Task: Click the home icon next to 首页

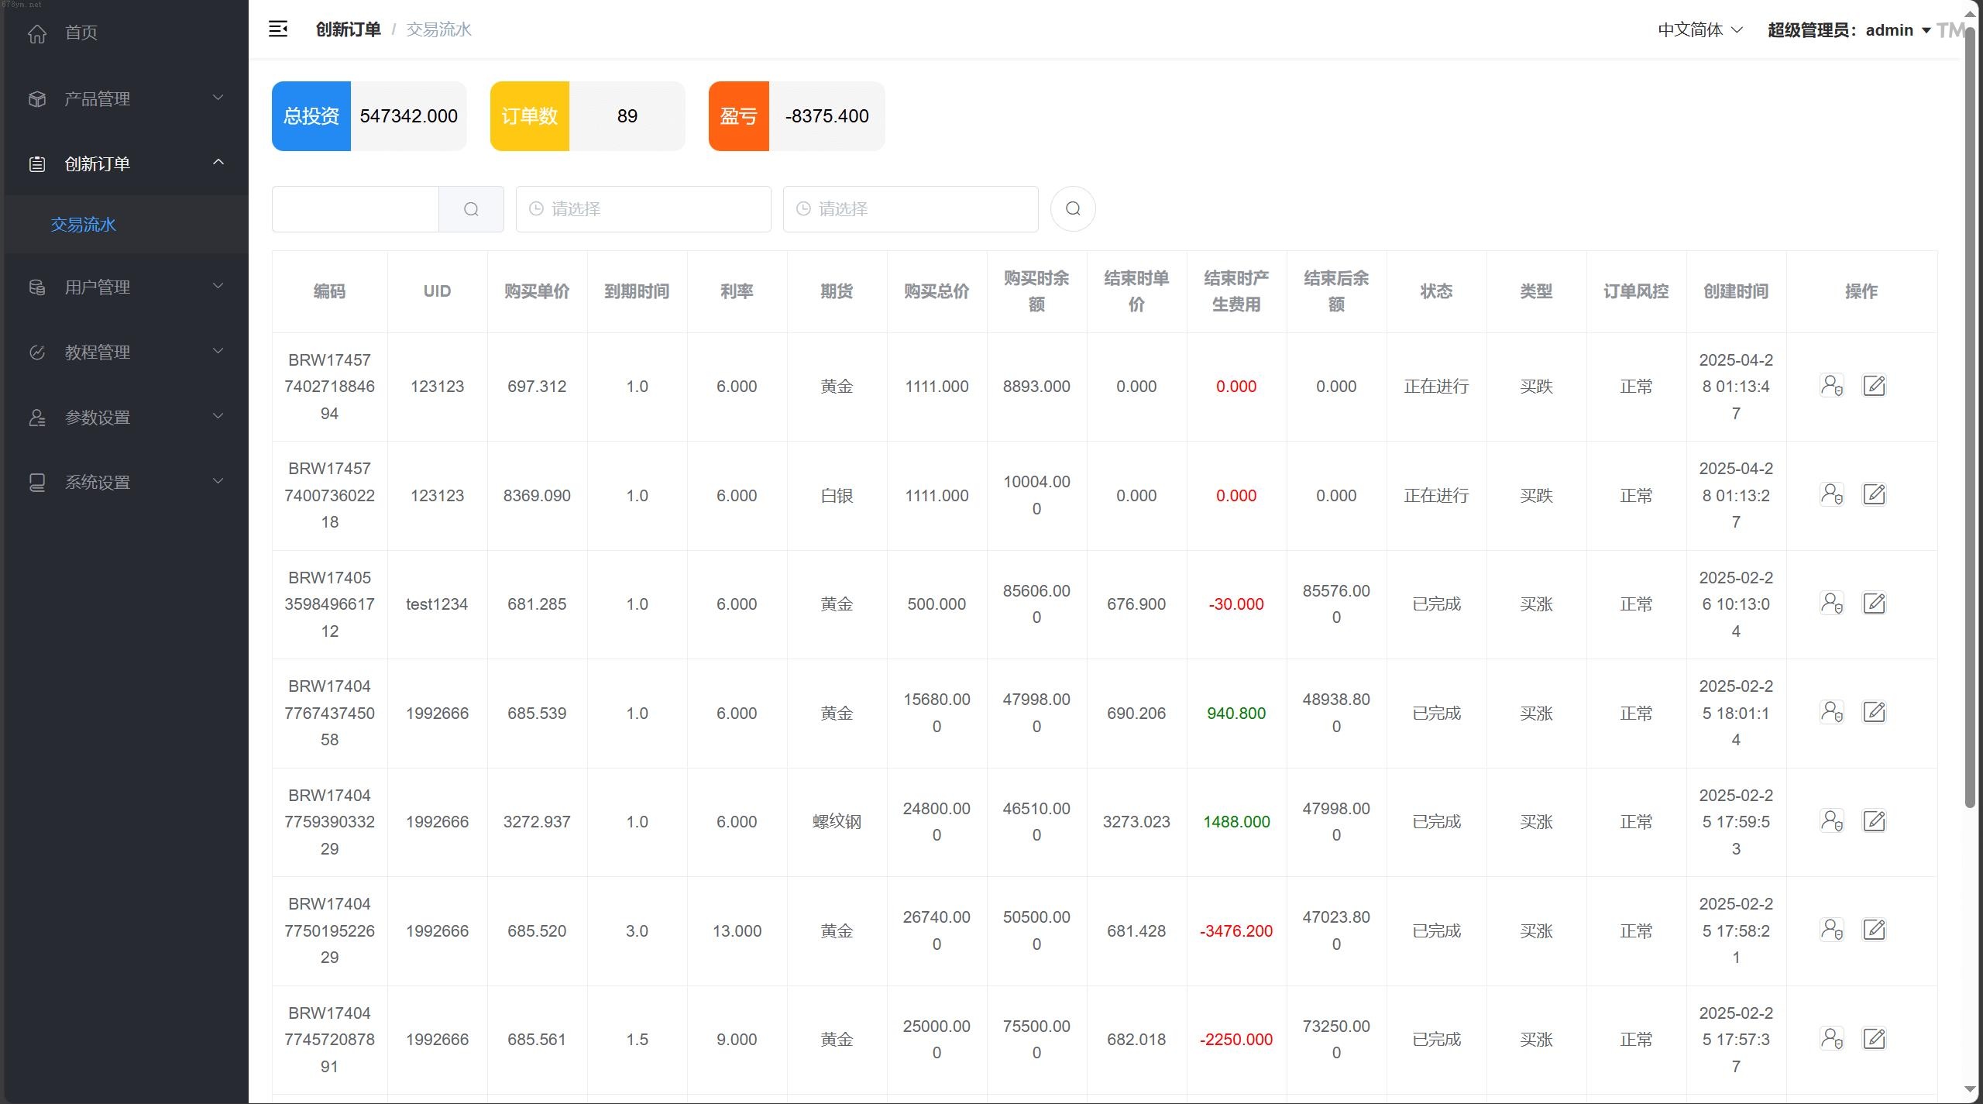Action: point(37,33)
